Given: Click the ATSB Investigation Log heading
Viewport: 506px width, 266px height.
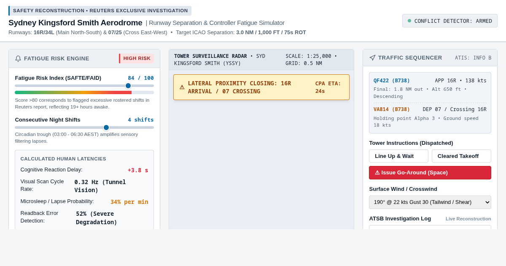Looking at the screenshot, I should [x=400, y=218].
